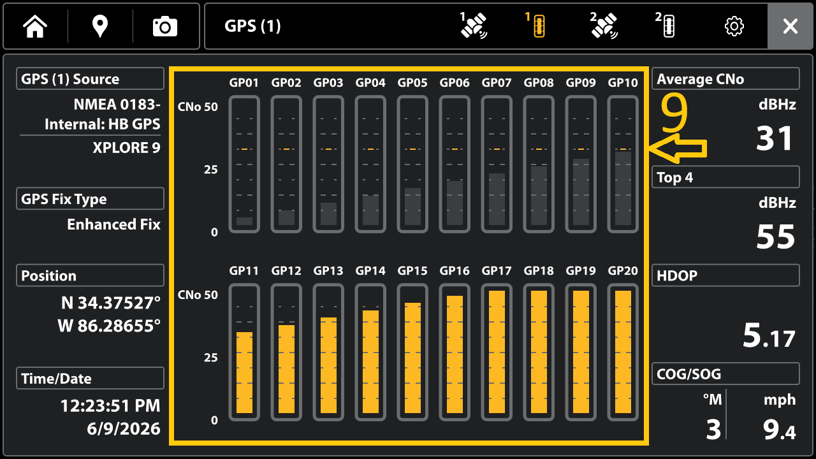Select the GPS (1) Source label
The image size is (816, 459).
pos(90,79)
